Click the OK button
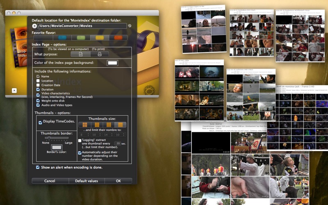 pos(118,181)
